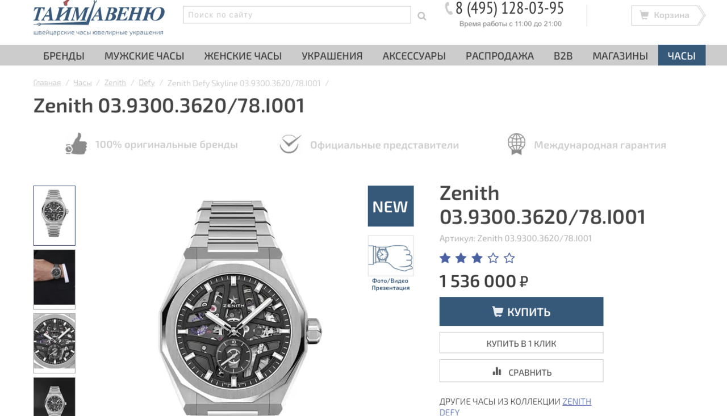The width and height of the screenshot is (727, 416).
Task: Click the Фото/Видео Презентация wrist icon
Action: point(391,256)
